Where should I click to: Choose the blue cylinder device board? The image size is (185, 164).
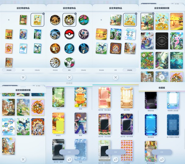[x=151, y=125]
